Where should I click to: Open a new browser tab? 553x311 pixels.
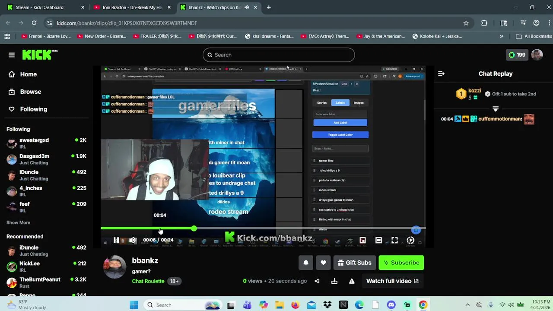click(x=269, y=7)
